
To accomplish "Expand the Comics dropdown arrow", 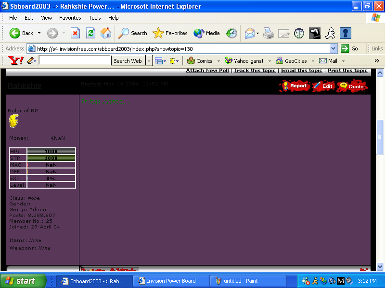I will tap(218, 61).
